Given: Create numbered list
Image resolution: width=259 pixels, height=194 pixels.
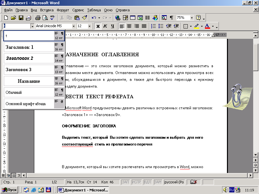Looking at the screenshot, I should (153, 26).
